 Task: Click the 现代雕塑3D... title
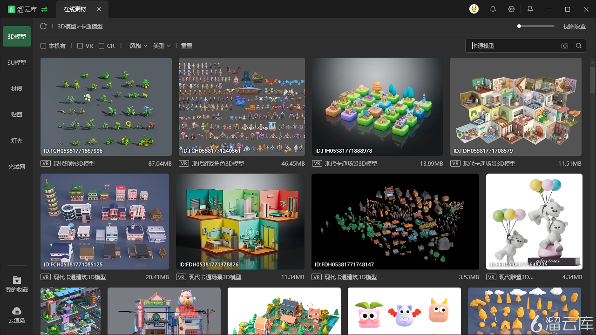click(x=516, y=277)
